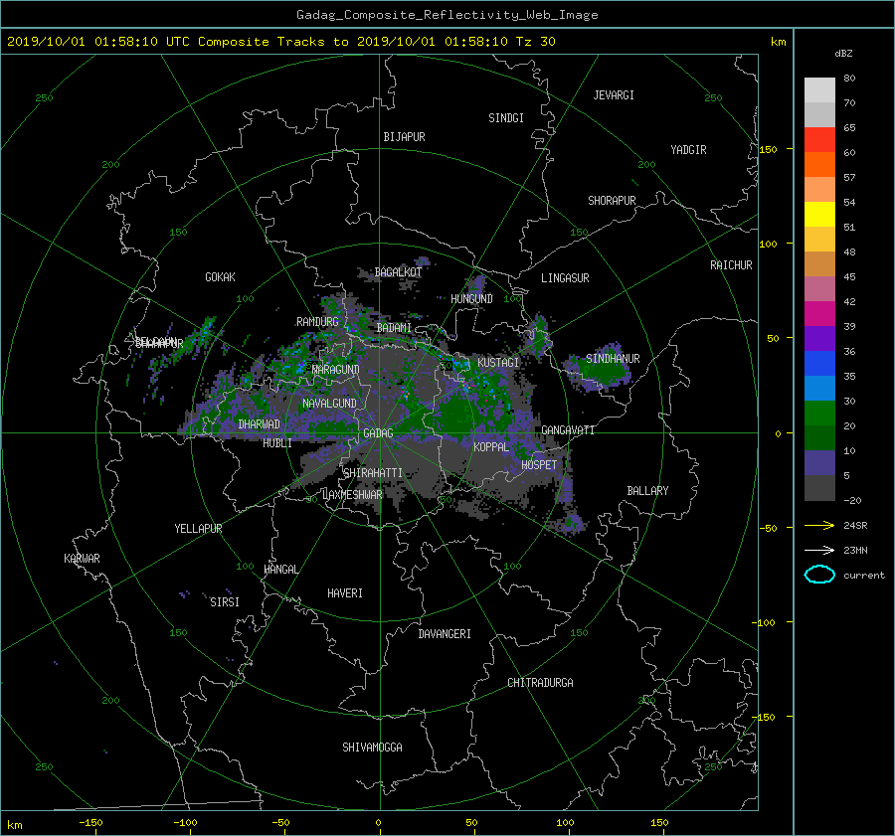895x836 pixels.
Task: Click the CHITRADURGA city label
Action: (541, 683)
